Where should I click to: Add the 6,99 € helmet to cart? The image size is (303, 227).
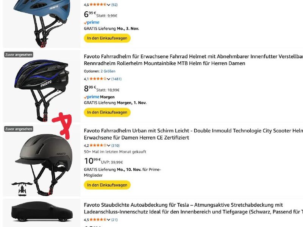coord(107,38)
